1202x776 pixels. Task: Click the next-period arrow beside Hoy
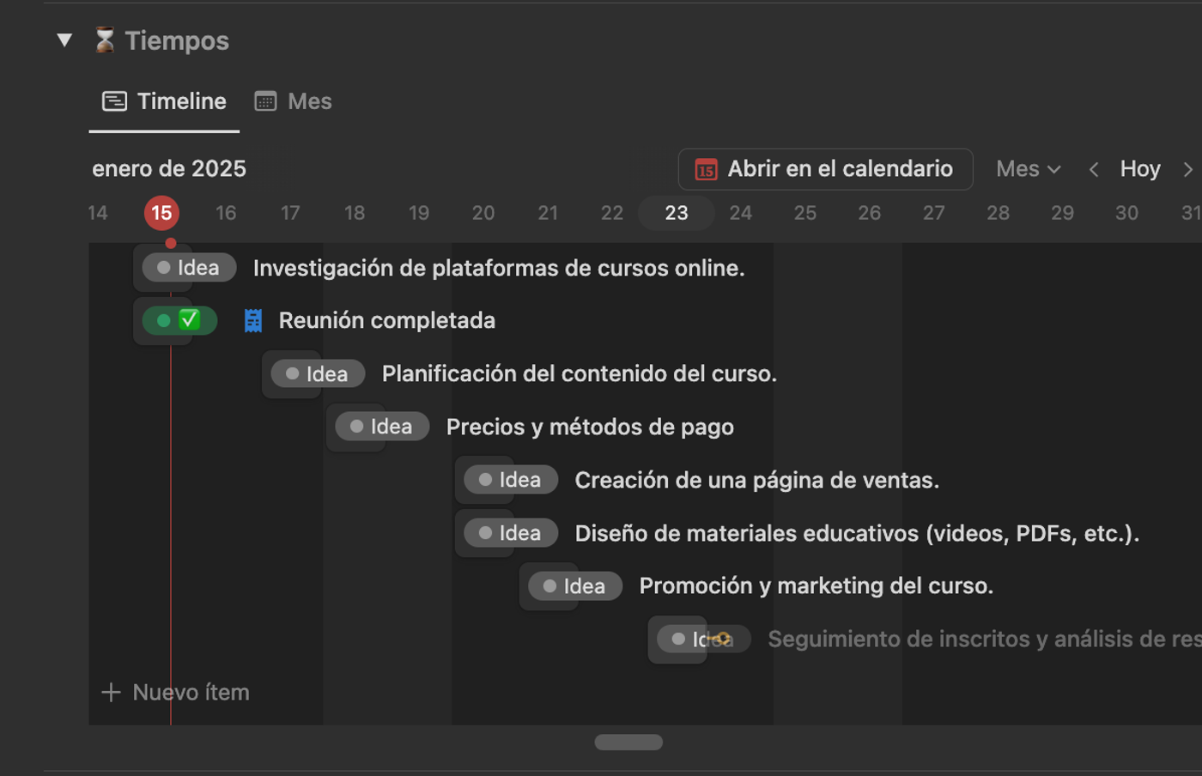tap(1188, 169)
